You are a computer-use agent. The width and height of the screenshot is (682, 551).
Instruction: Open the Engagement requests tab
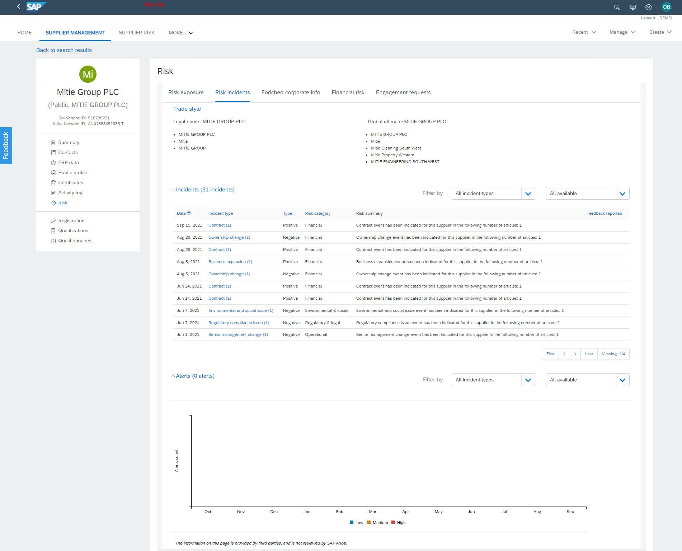pyautogui.click(x=403, y=92)
